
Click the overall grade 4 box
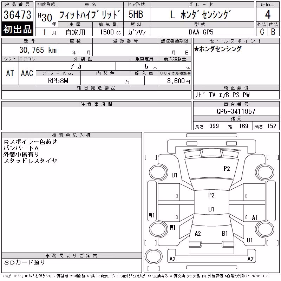[x=268, y=14]
